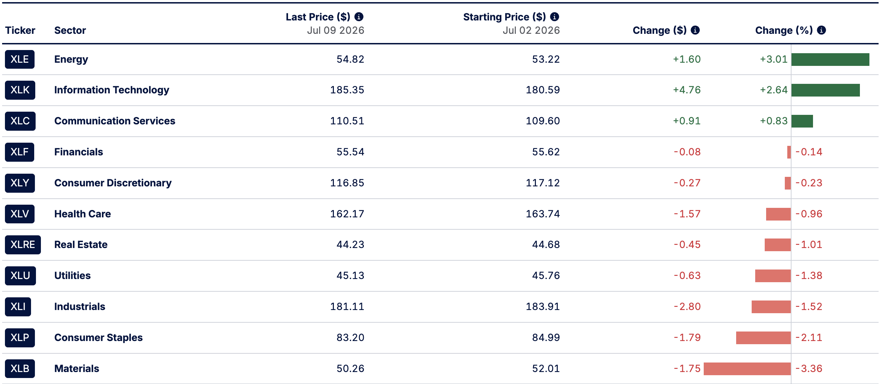Click the Health Care sector name
880x384 pixels.
point(82,214)
